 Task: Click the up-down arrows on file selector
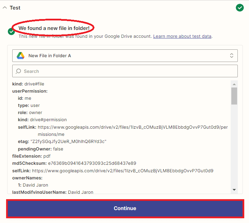click(x=231, y=55)
